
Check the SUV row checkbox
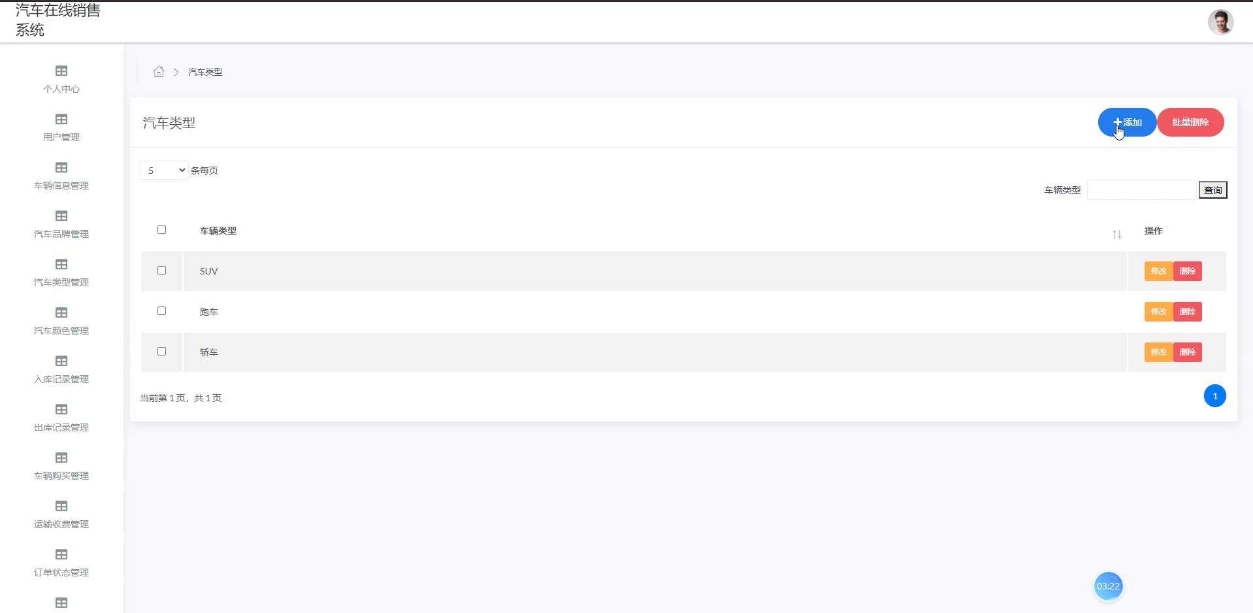(x=161, y=270)
